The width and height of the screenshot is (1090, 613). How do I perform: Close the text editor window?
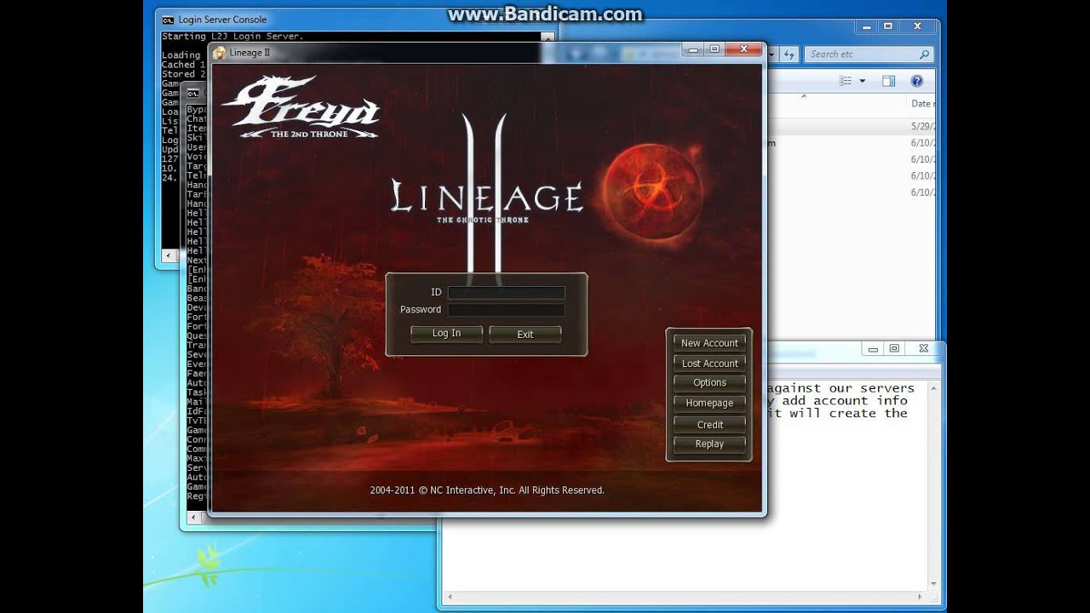(x=923, y=348)
